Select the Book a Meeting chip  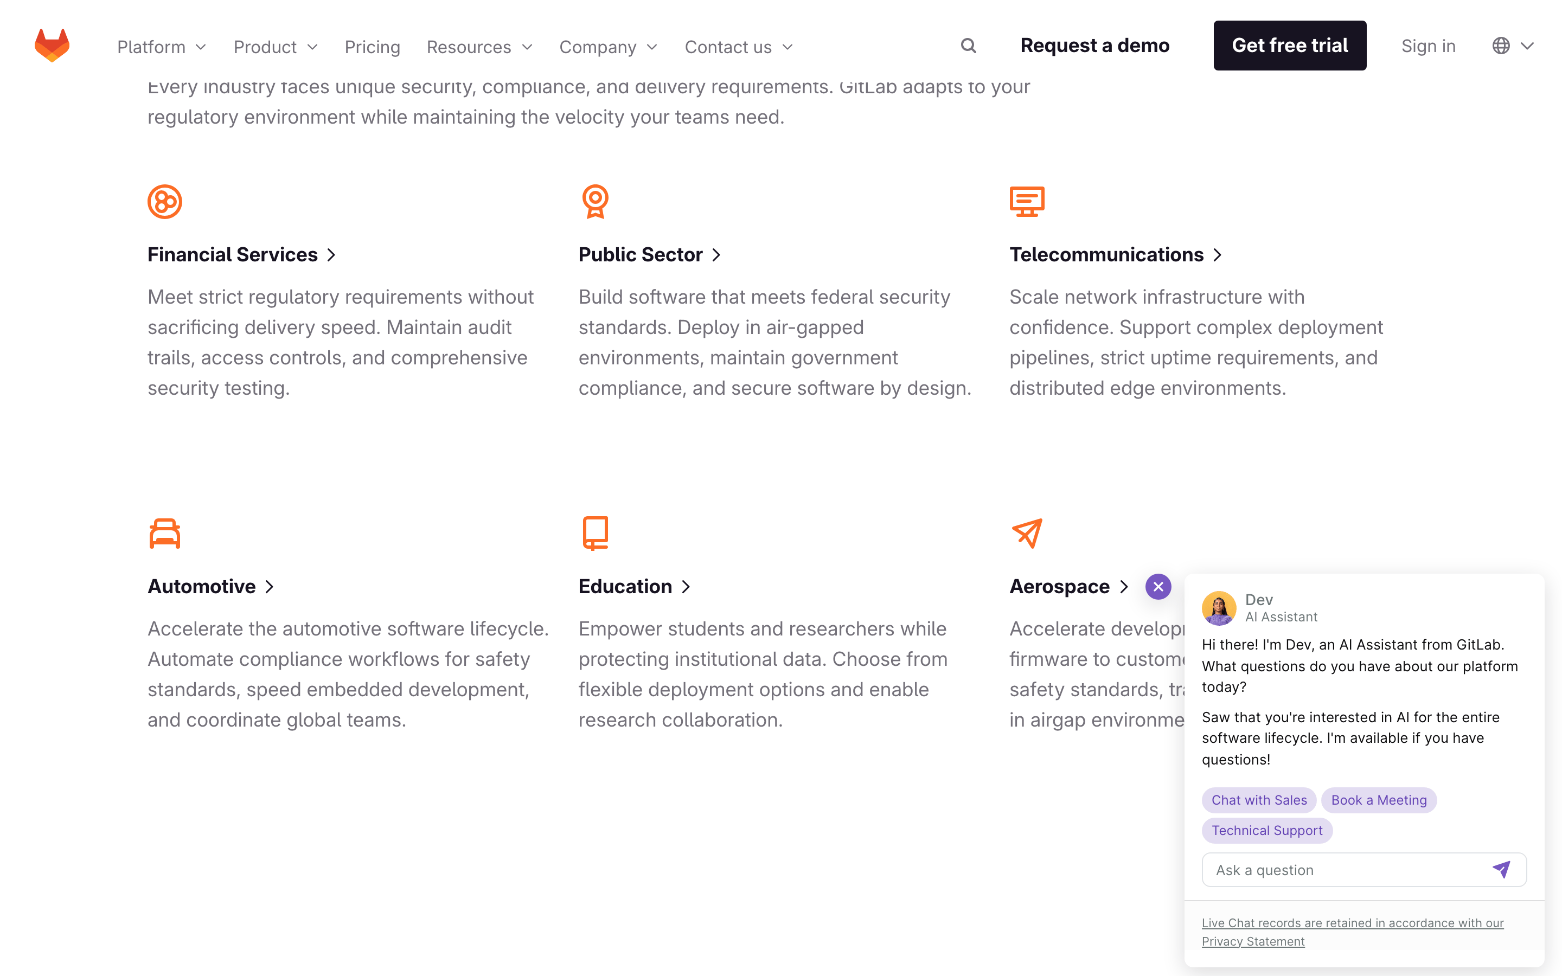[x=1379, y=800]
